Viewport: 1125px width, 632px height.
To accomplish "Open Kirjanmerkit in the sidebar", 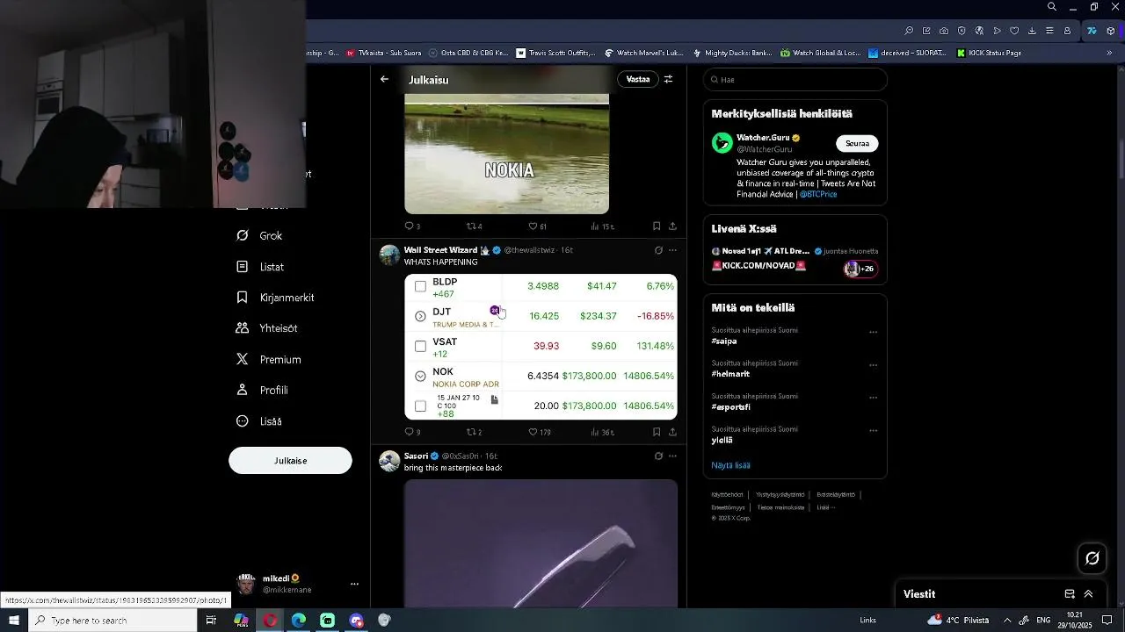I will [275, 298].
